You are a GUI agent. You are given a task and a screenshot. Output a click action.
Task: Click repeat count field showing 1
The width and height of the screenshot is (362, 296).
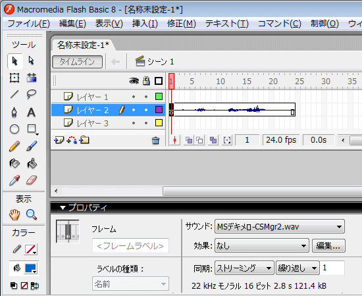click(x=332, y=268)
